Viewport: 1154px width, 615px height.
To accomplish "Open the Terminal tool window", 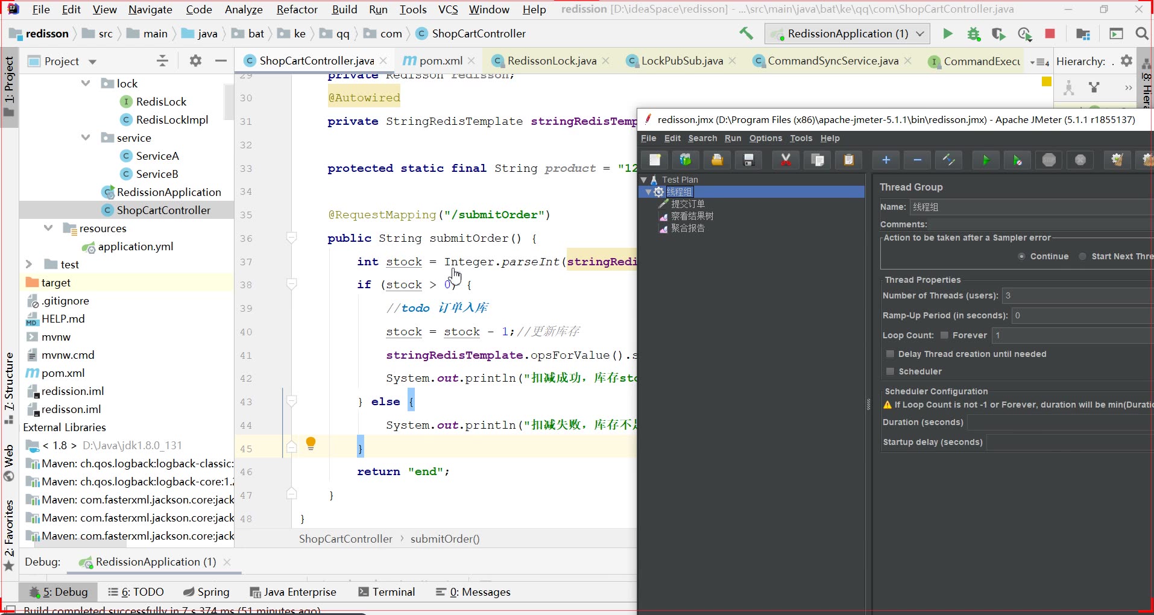I will (x=386, y=592).
